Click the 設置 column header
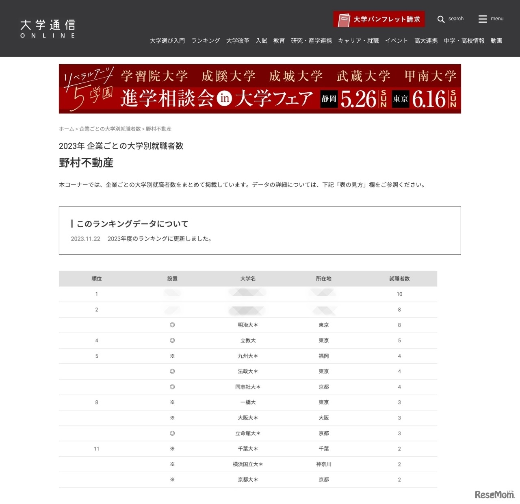The width and height of the screenshot is (520, 504). 172,279
